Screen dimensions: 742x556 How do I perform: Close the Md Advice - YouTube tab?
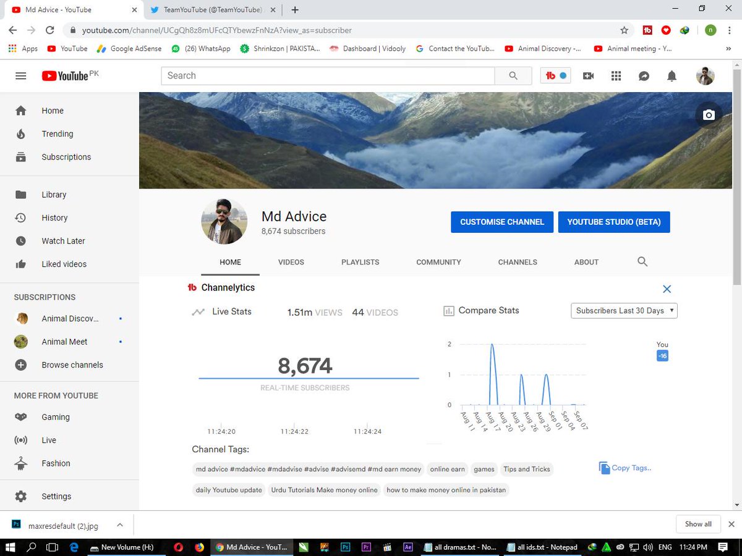pyautogui.click(x=134, y=10)
